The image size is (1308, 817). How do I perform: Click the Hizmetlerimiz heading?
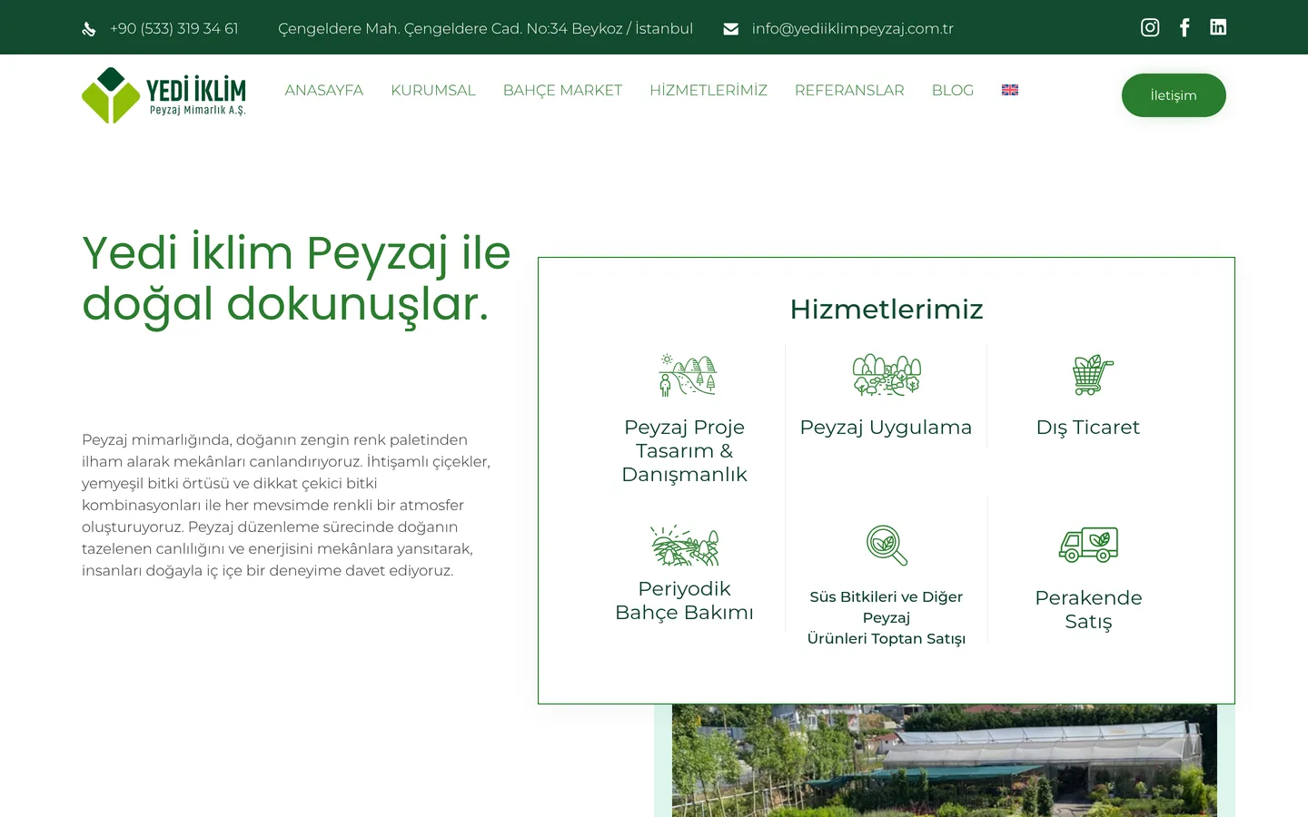coord(887,309)
